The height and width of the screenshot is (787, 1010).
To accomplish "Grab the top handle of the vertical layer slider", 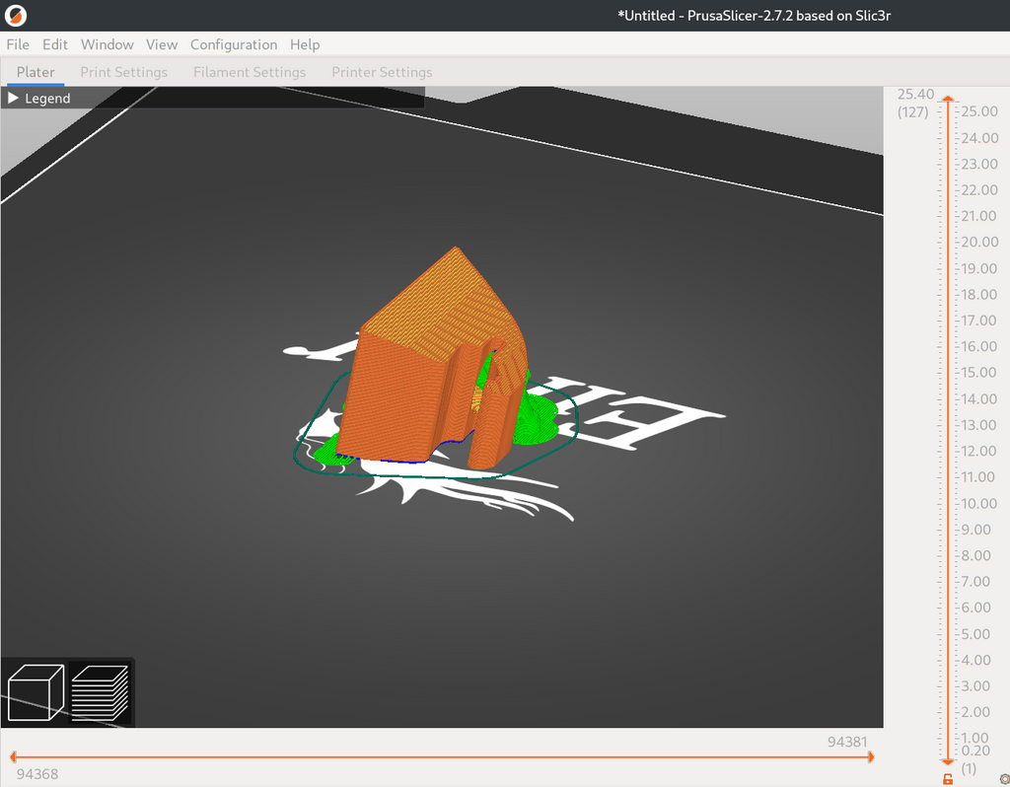I will click(948, 99).
